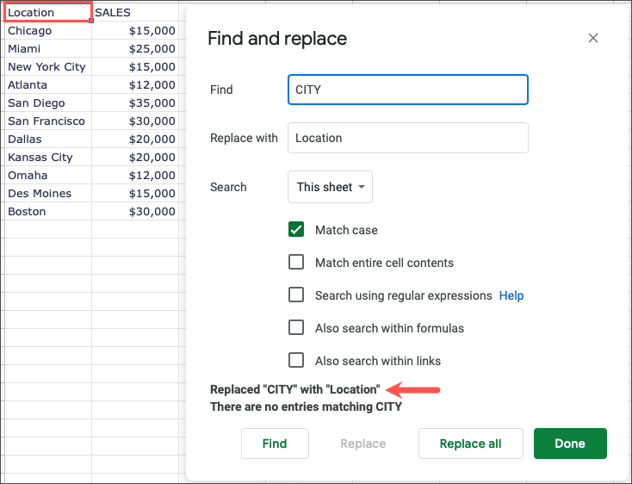Viewport: 632px width, 484px height.
Task: Close the Find and replace dialog
Action: click(592, 39)
